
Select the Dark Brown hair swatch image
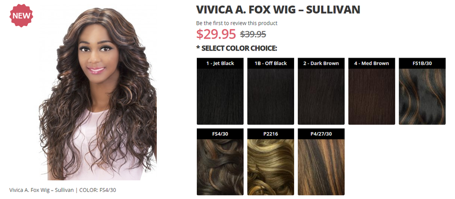click(321, 97)
